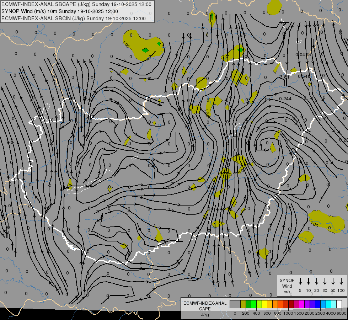The height and width of the screenshot is (320, 348).
Task: Click the '400' colorbar tick label
Action: (x=256, y=313)
